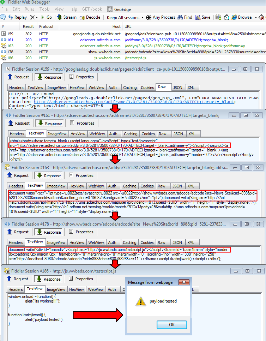Click the Replay toolbar button

(18, 17)
